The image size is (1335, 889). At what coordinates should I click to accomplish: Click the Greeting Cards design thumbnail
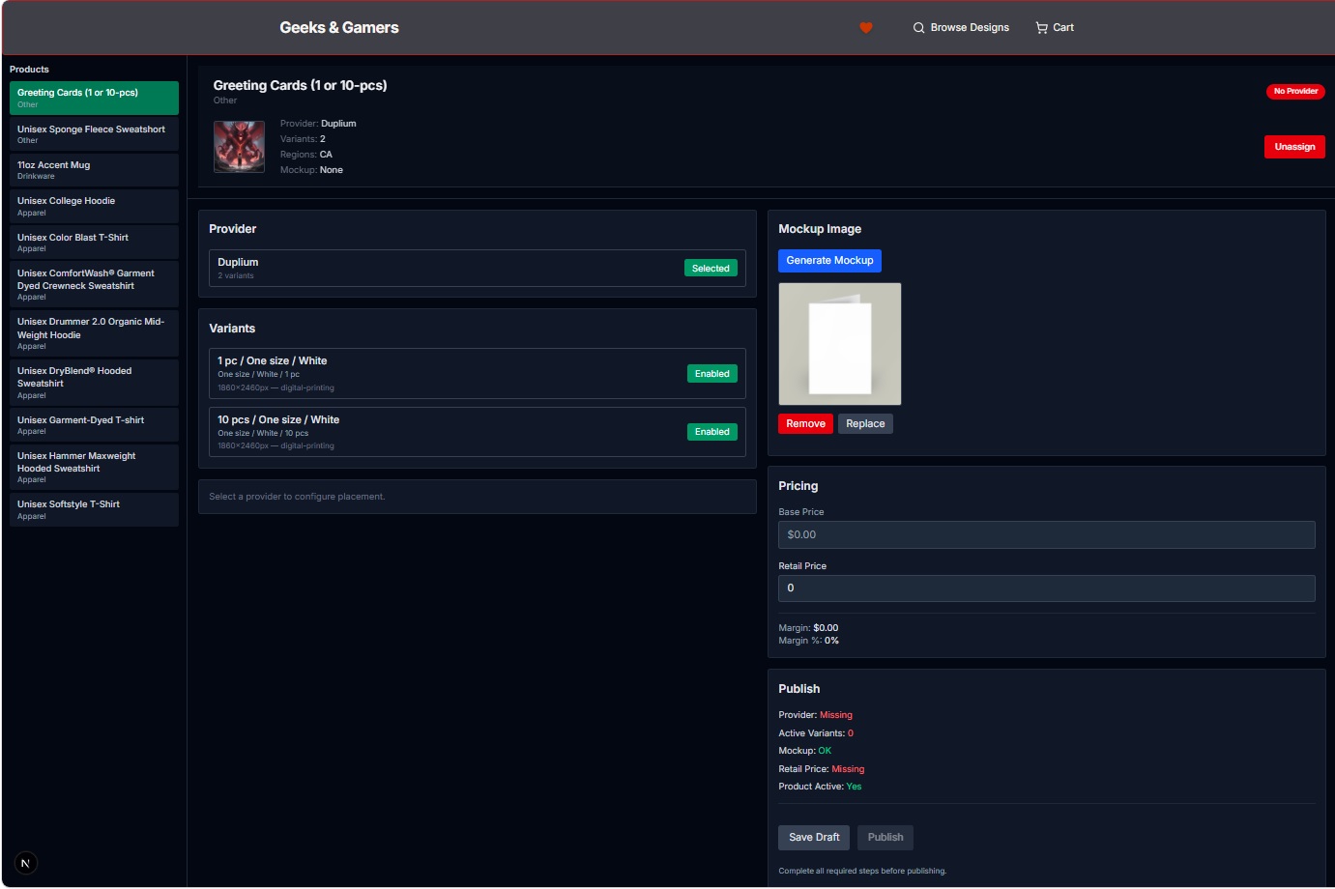239,147
